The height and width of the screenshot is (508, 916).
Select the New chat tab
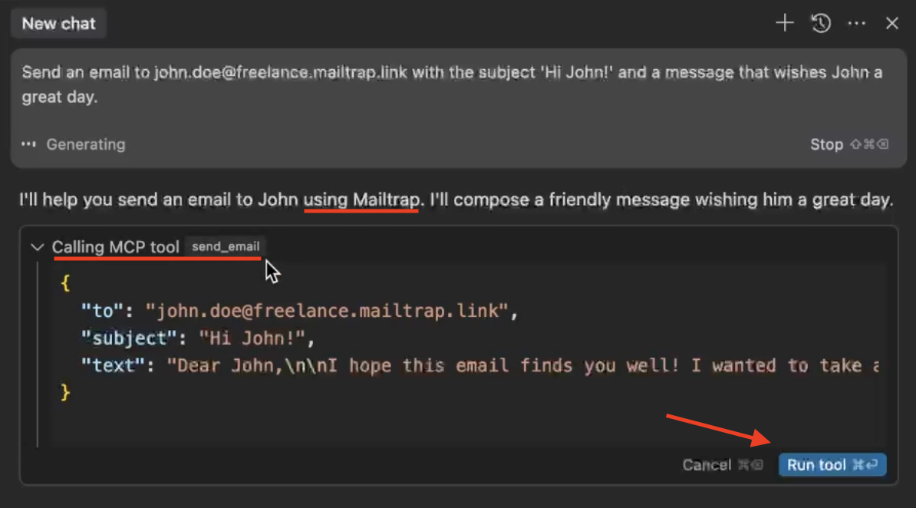click(x=58, y=24)
